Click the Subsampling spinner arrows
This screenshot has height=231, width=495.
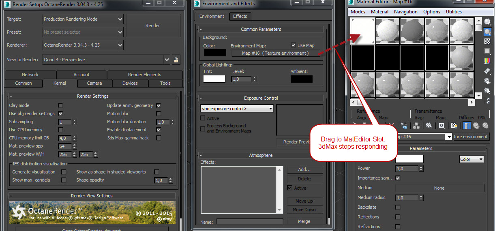point(75,122)
